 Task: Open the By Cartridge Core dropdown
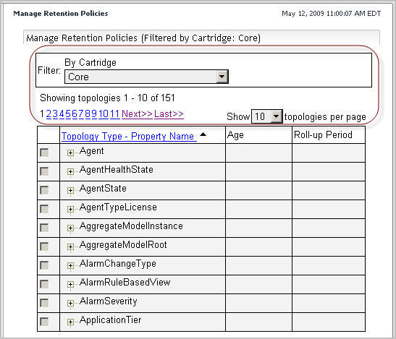[x=146, y=77]
